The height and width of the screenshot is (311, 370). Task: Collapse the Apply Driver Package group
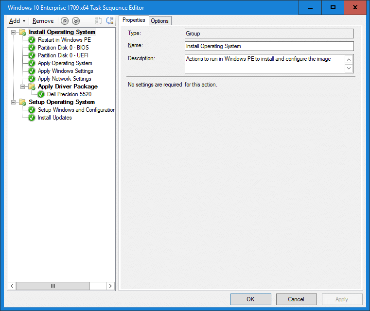point(23,87)
